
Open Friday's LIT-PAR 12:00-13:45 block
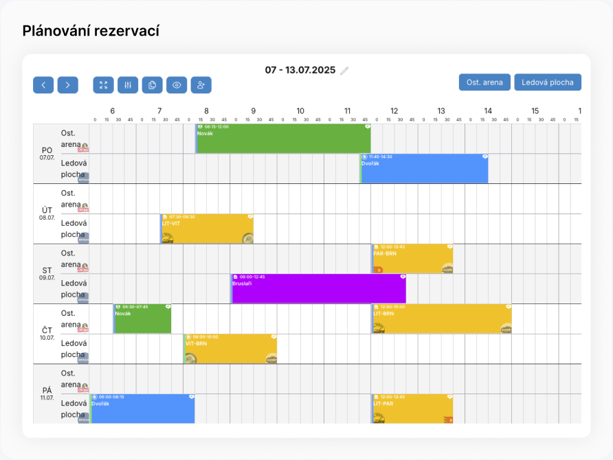[412, 409]
